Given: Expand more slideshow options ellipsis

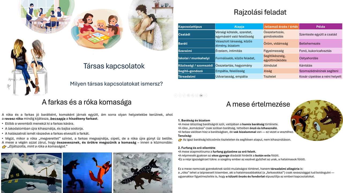Looking at the screenshot, I should pyautogui.click(x=205, y=95).
